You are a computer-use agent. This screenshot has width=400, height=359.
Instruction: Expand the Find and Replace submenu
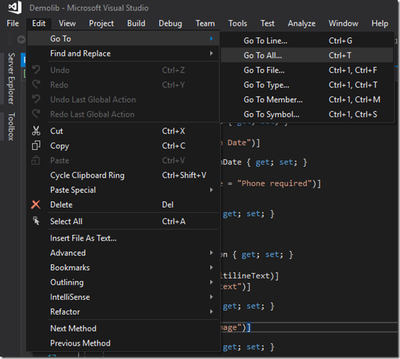(x=123, y=54)
